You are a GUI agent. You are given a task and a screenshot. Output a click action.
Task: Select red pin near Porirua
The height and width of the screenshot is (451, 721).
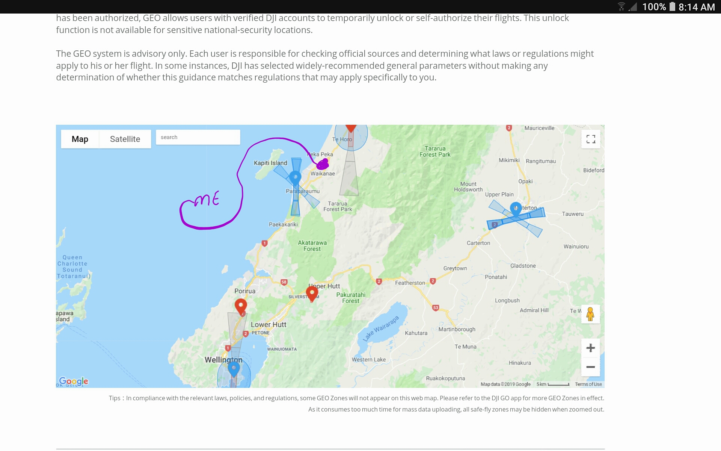(241, 306)
